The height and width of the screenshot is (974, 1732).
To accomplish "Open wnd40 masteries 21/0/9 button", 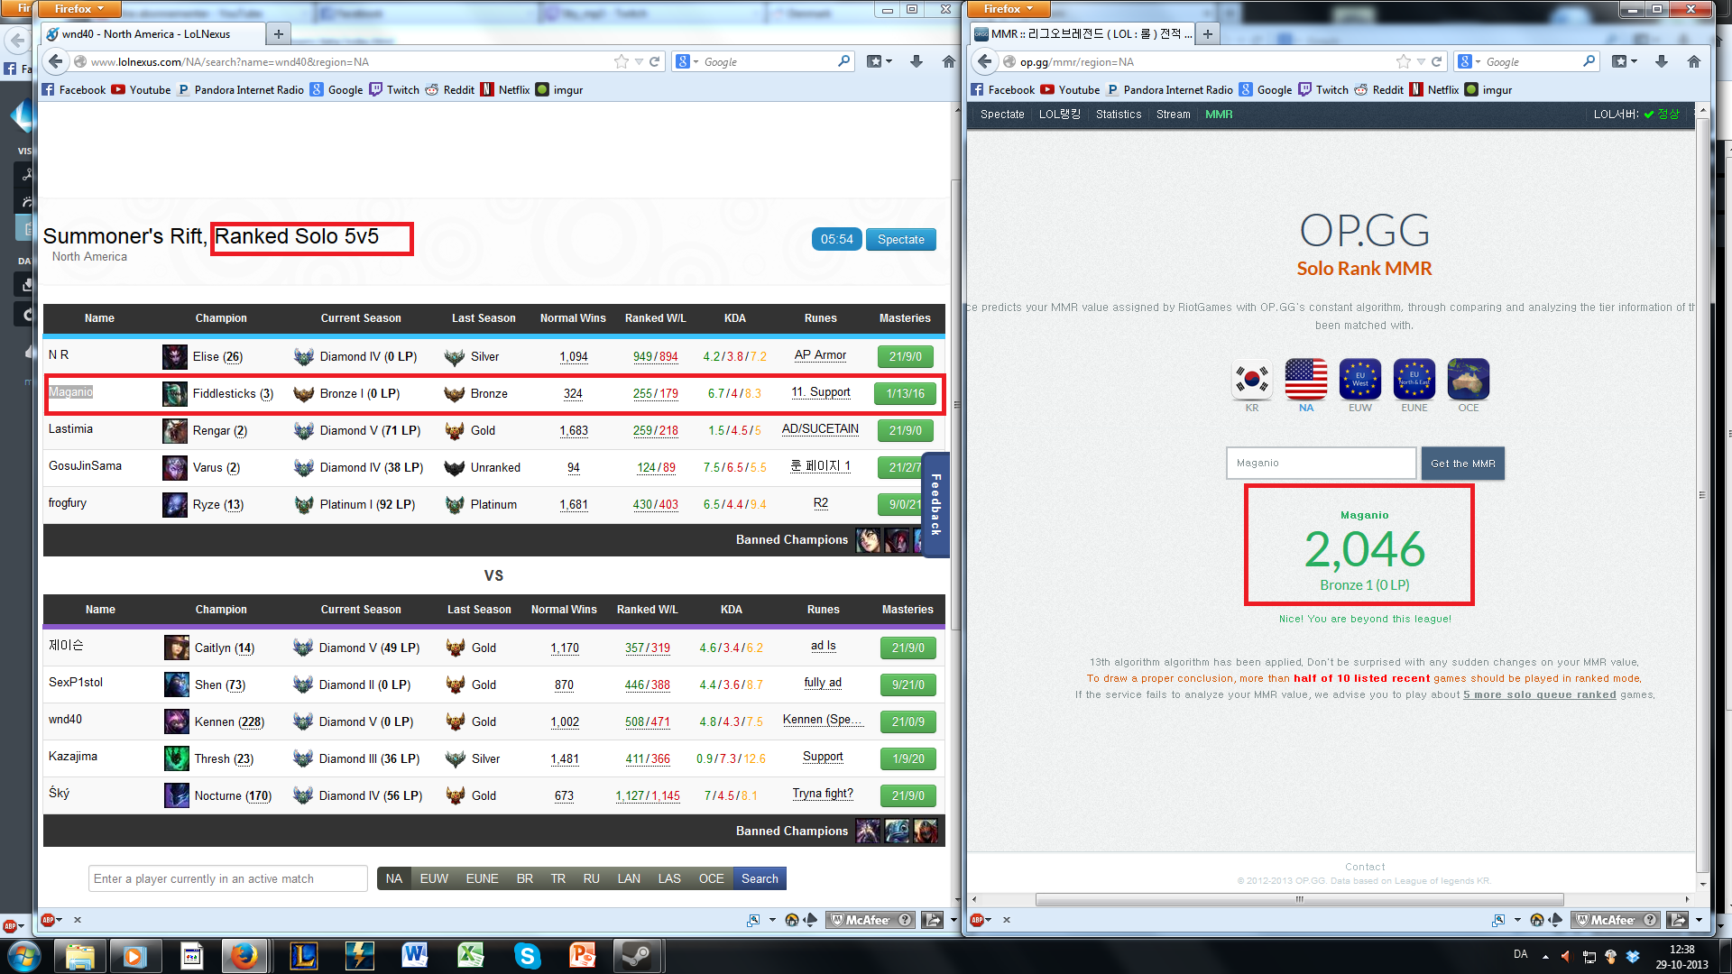I will [908, 722].
